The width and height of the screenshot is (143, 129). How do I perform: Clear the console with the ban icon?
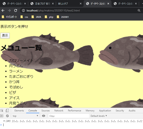(8, 116)
